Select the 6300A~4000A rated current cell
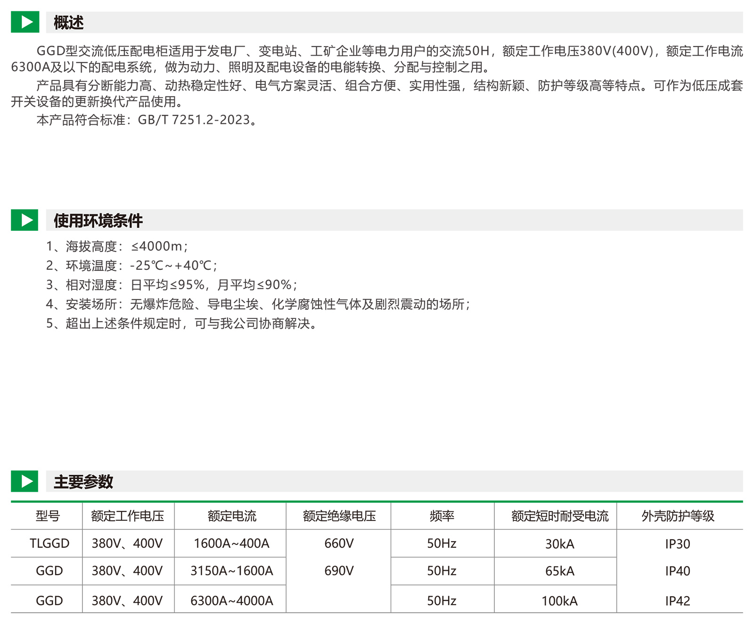Screen dimensions: 754x624 click(231, 600)
